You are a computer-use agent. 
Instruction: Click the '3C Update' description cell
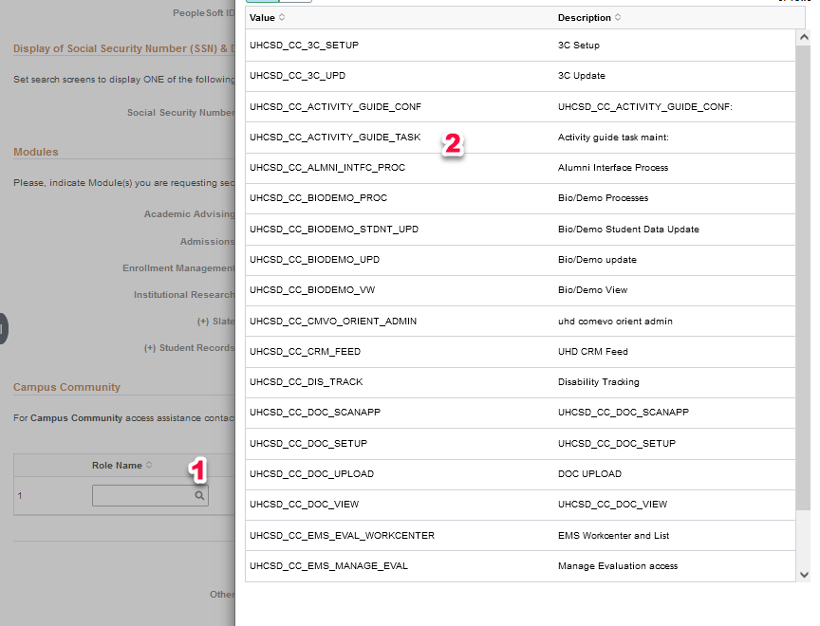[x=581, y=75]
